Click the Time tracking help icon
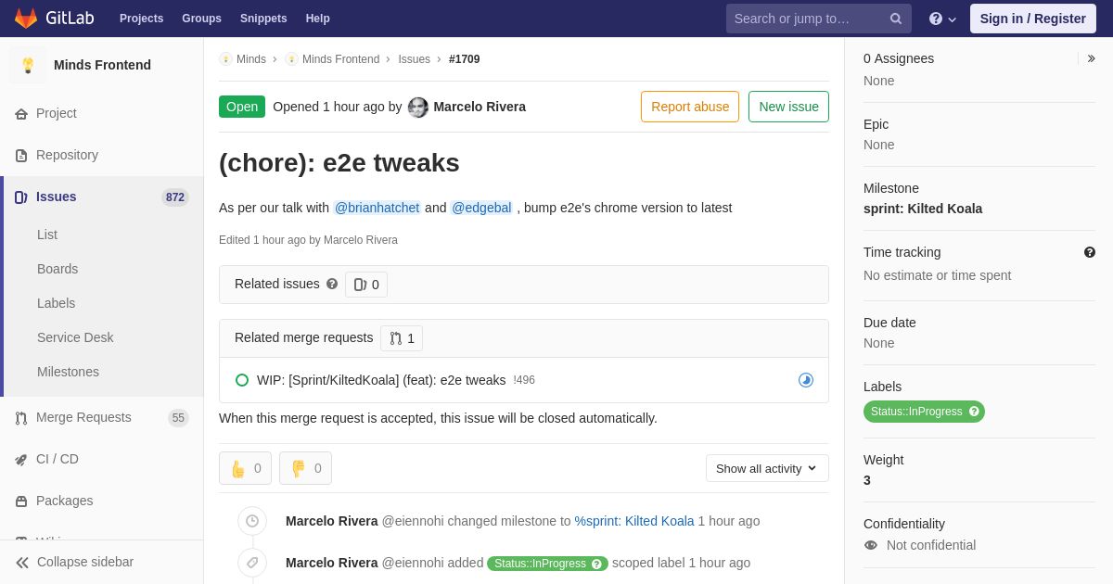This screenshot has width=1113, height=584. (1089, 252)
